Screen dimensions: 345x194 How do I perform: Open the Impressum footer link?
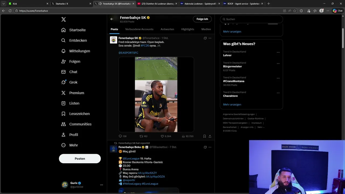[257, 123]
